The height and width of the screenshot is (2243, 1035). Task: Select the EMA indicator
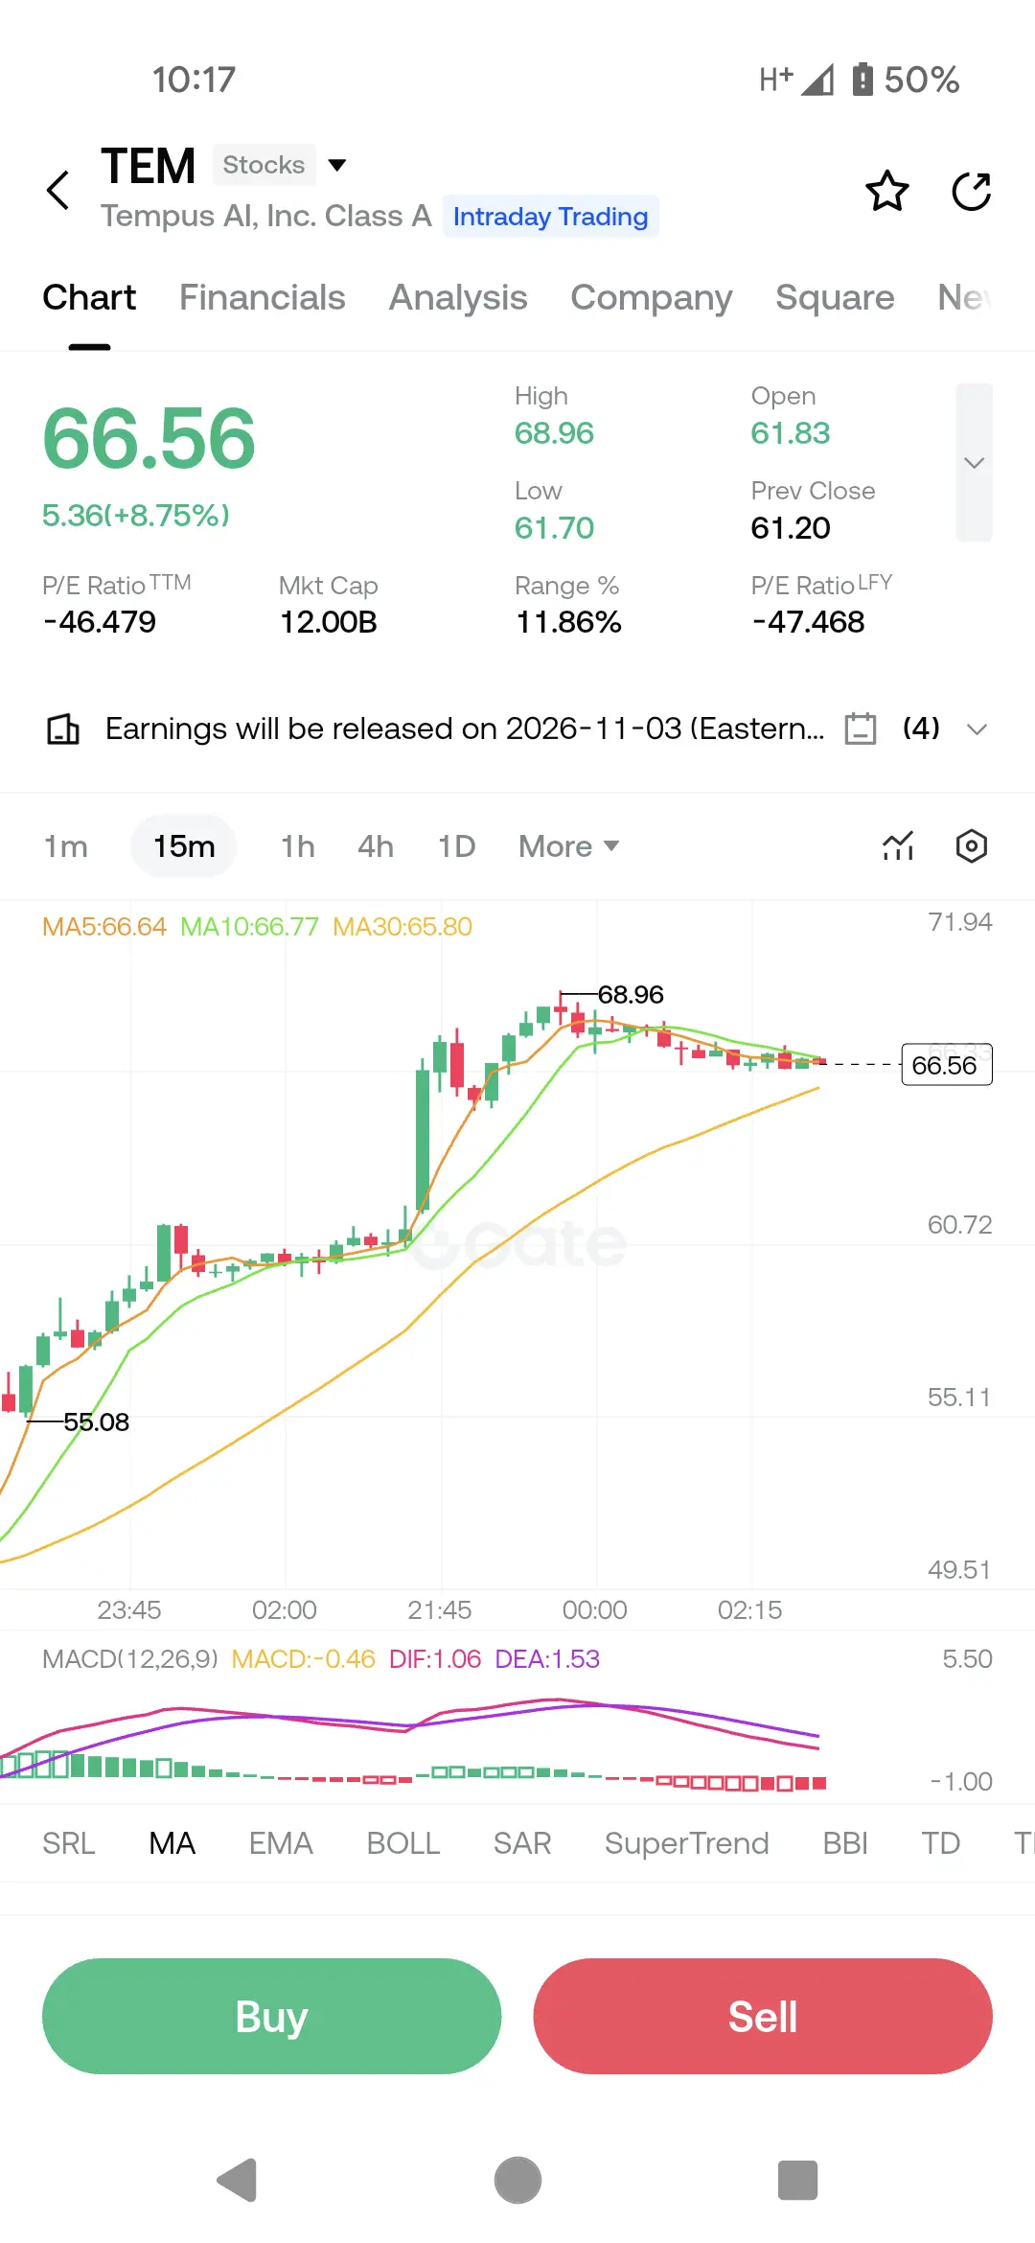tap(281, 1843)
